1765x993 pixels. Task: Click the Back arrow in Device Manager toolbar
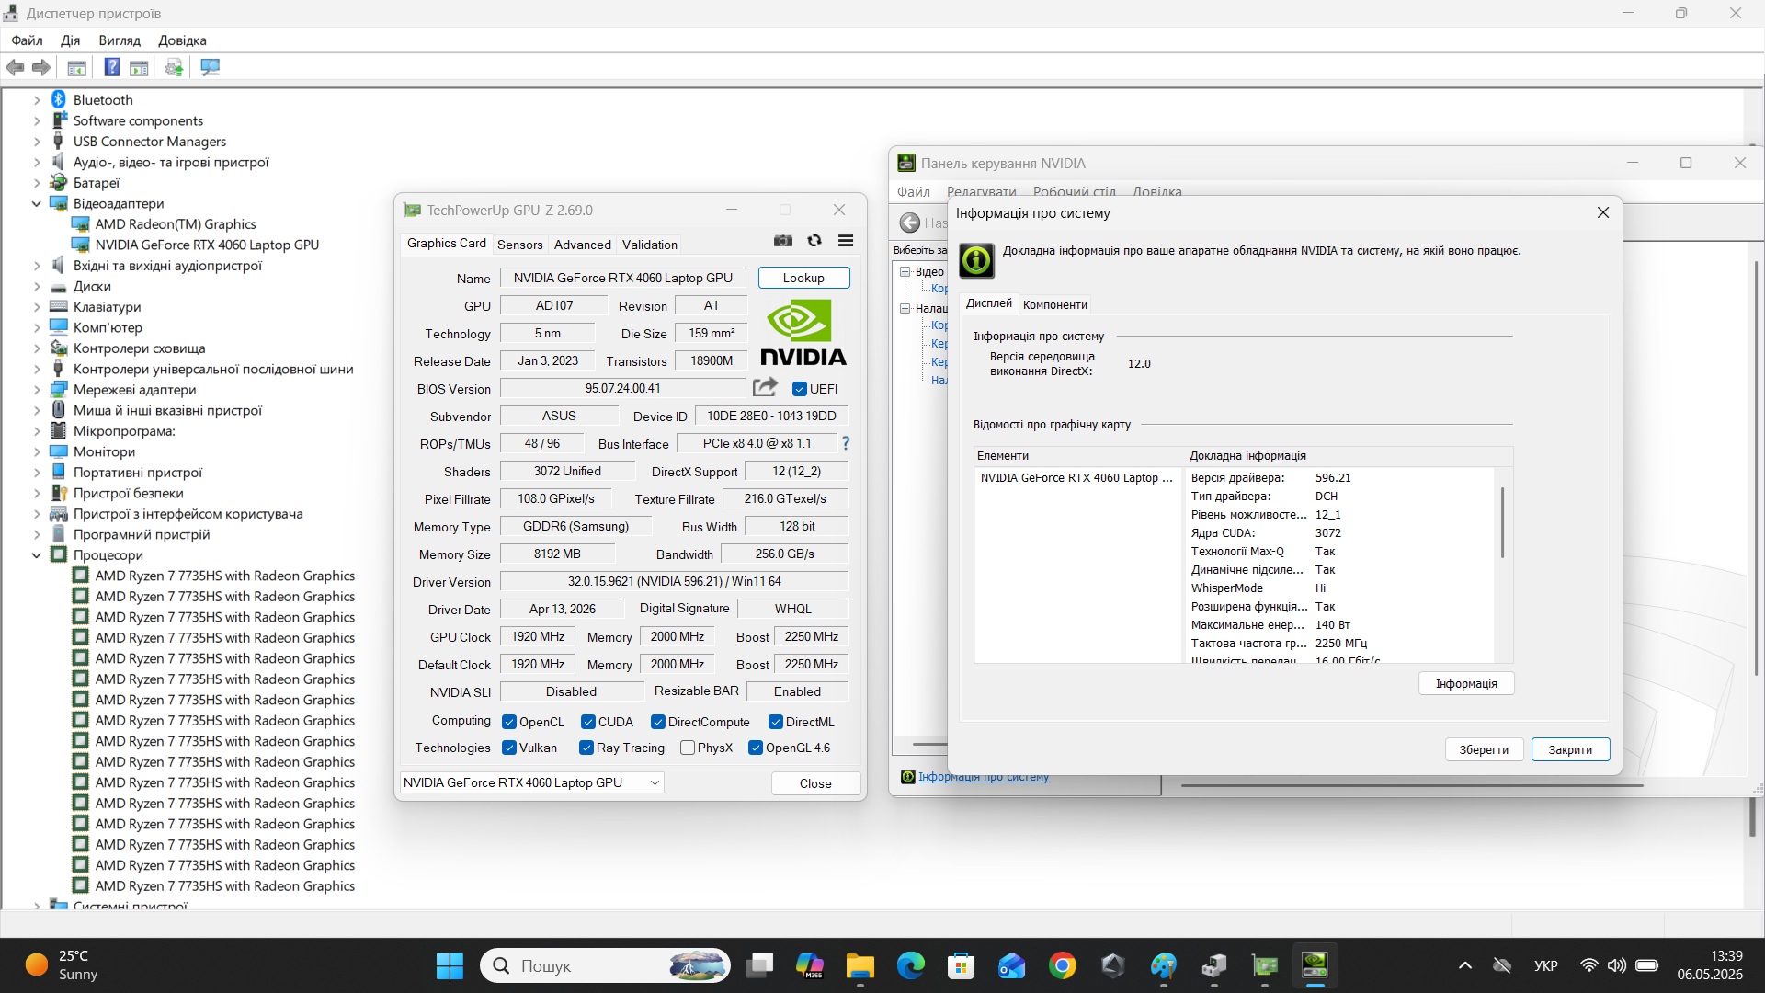pos(15,67)
